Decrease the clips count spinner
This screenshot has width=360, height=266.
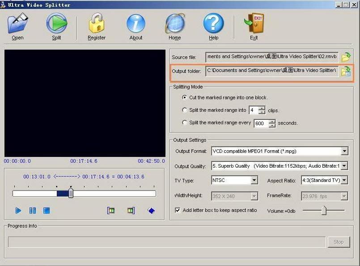click(262, 112)
